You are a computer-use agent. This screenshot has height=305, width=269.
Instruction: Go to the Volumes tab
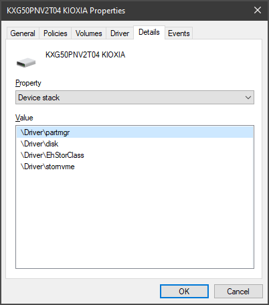tap(89, 33)
